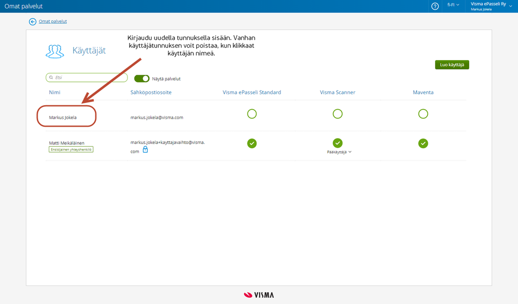Click the back arrow icon beside Omat palvelut

32,22
